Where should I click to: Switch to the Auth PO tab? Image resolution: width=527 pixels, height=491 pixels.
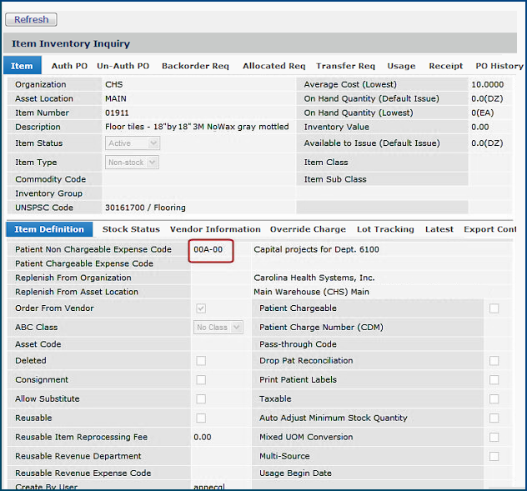[69, 66]
